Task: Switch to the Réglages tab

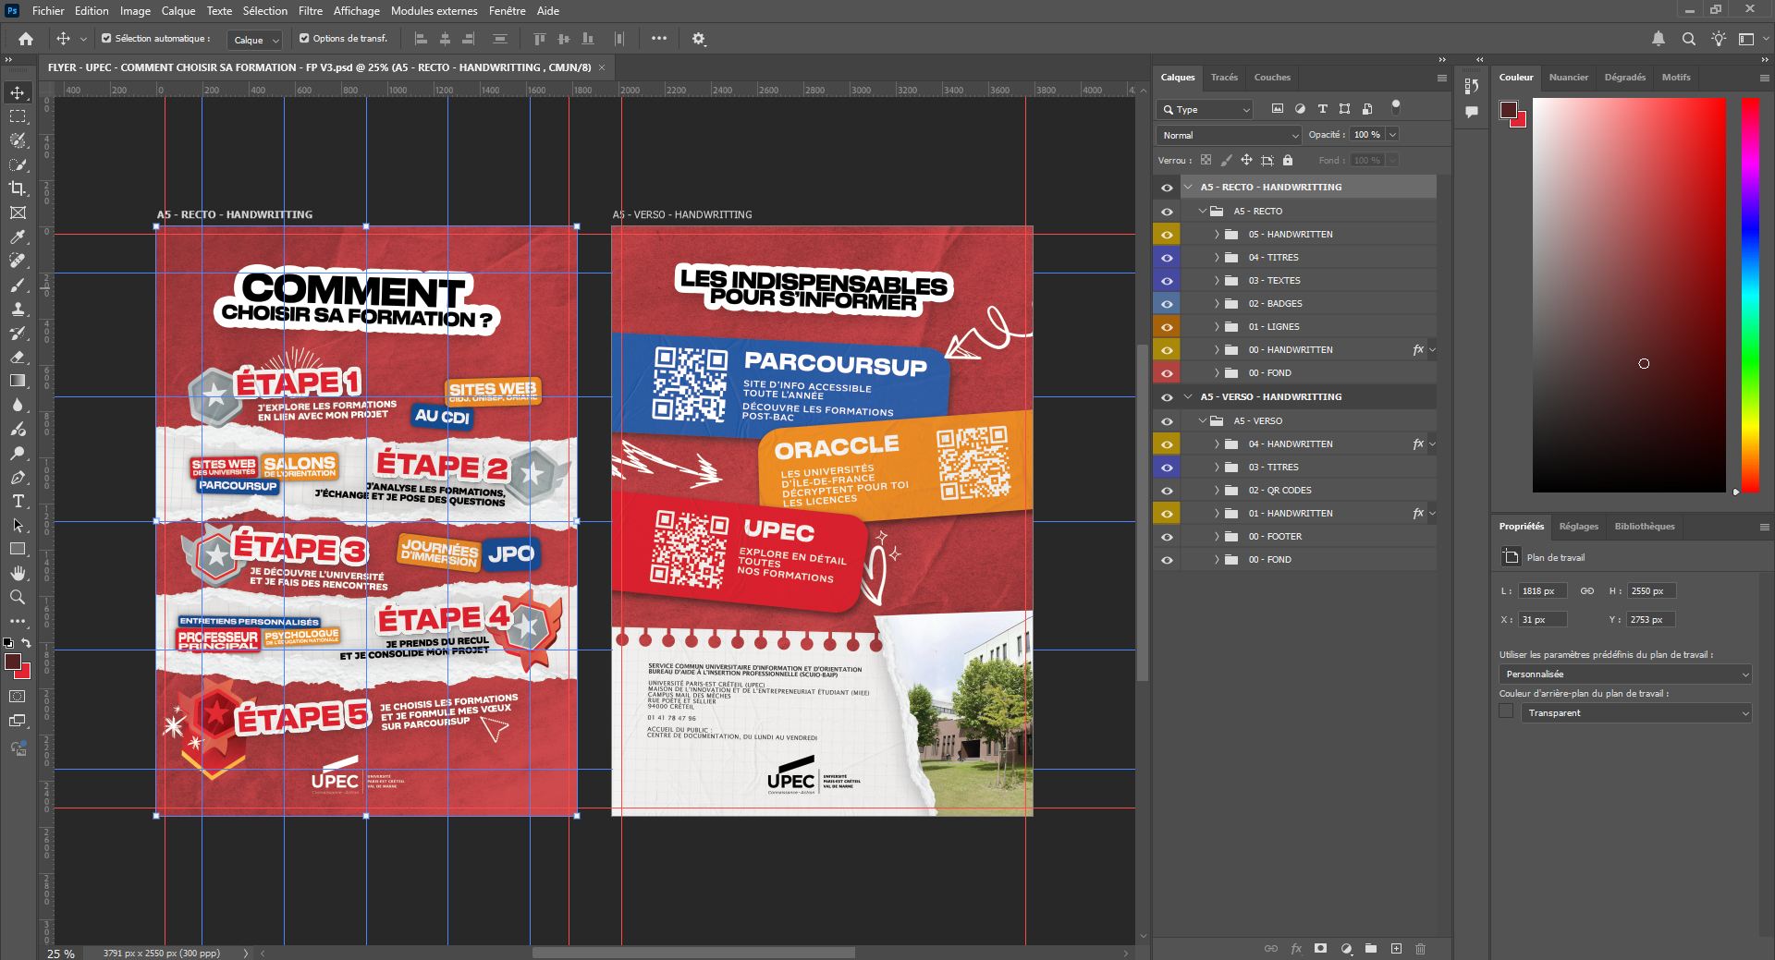Action: (x=1579, y=527)
